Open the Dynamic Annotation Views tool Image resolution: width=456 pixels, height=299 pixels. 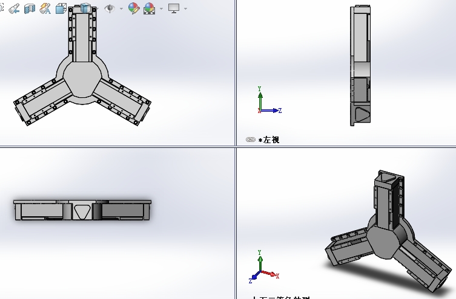[x=45, y=8]
